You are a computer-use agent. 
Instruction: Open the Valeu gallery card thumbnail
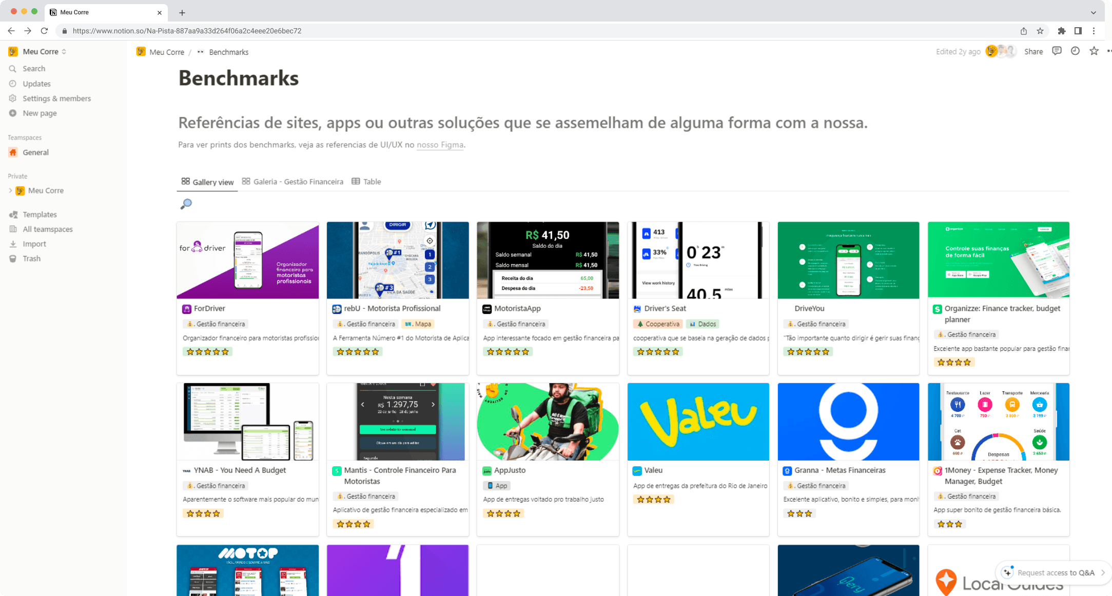[698, 422]
